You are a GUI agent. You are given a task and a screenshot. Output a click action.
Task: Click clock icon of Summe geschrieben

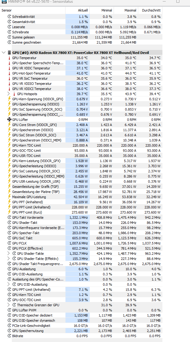tap(9, 42)
